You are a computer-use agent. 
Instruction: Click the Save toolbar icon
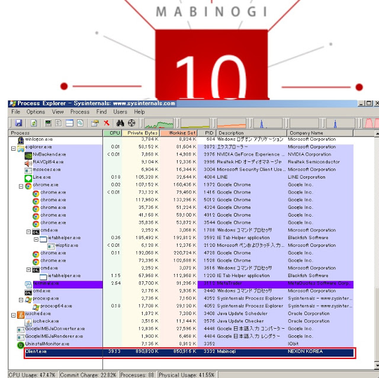18,123
